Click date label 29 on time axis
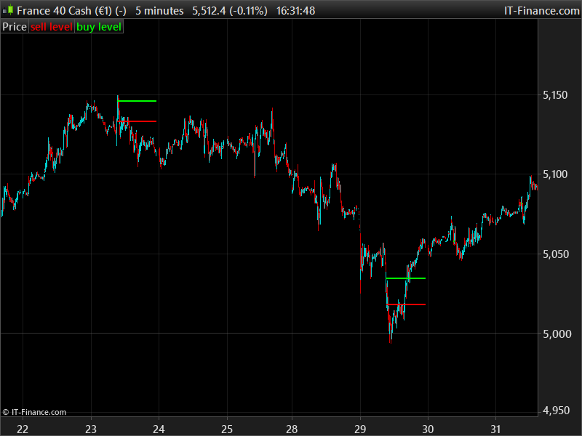This screenshot has width=582, height=436. pos(360,429)
